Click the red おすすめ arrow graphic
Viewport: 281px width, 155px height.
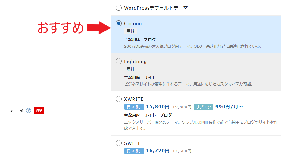pyautogui.click(x=99, y=28)
